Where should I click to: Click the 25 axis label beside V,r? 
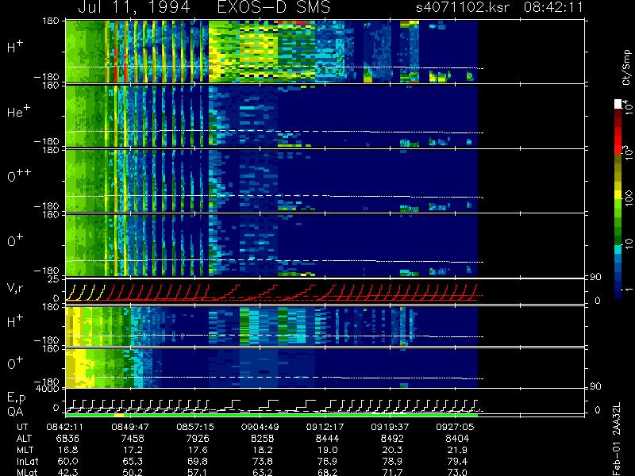[x=54, y=279]
